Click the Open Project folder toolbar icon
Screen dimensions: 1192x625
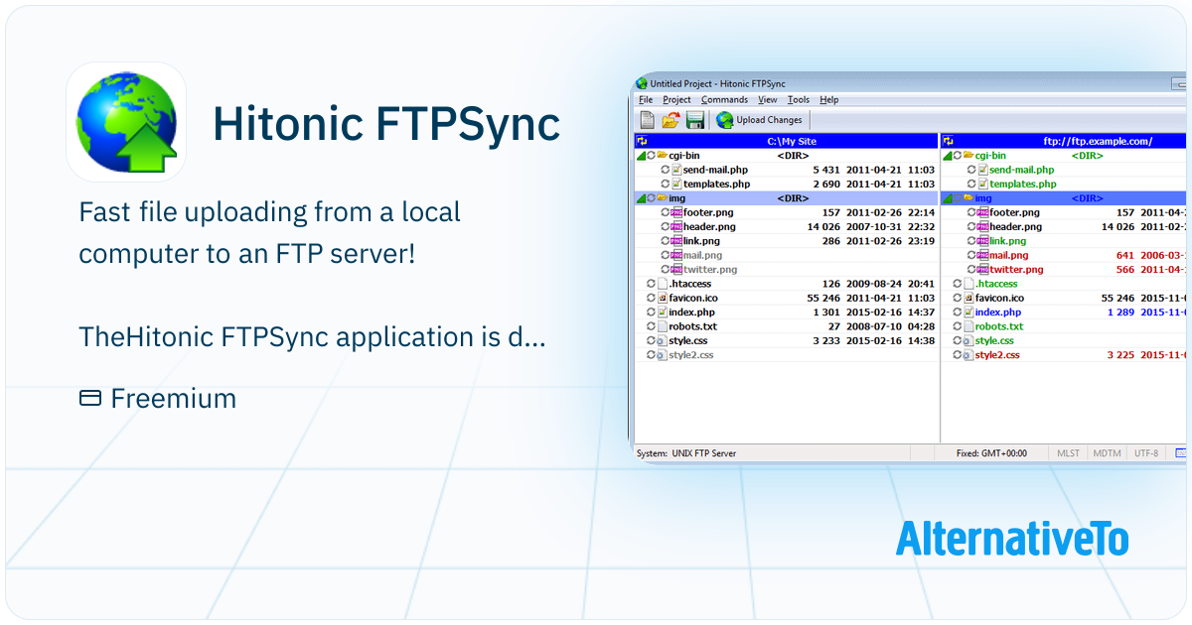671,120
